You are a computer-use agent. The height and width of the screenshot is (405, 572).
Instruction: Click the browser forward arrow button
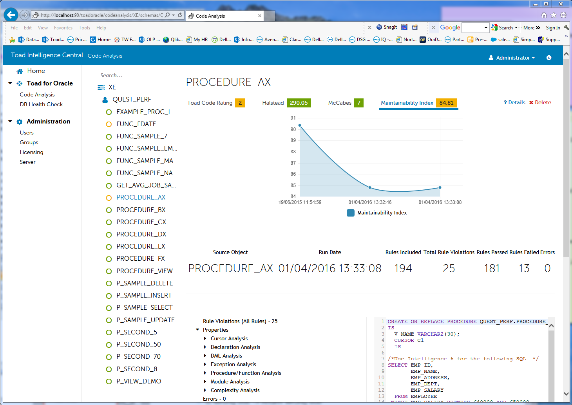click(25, 15)
